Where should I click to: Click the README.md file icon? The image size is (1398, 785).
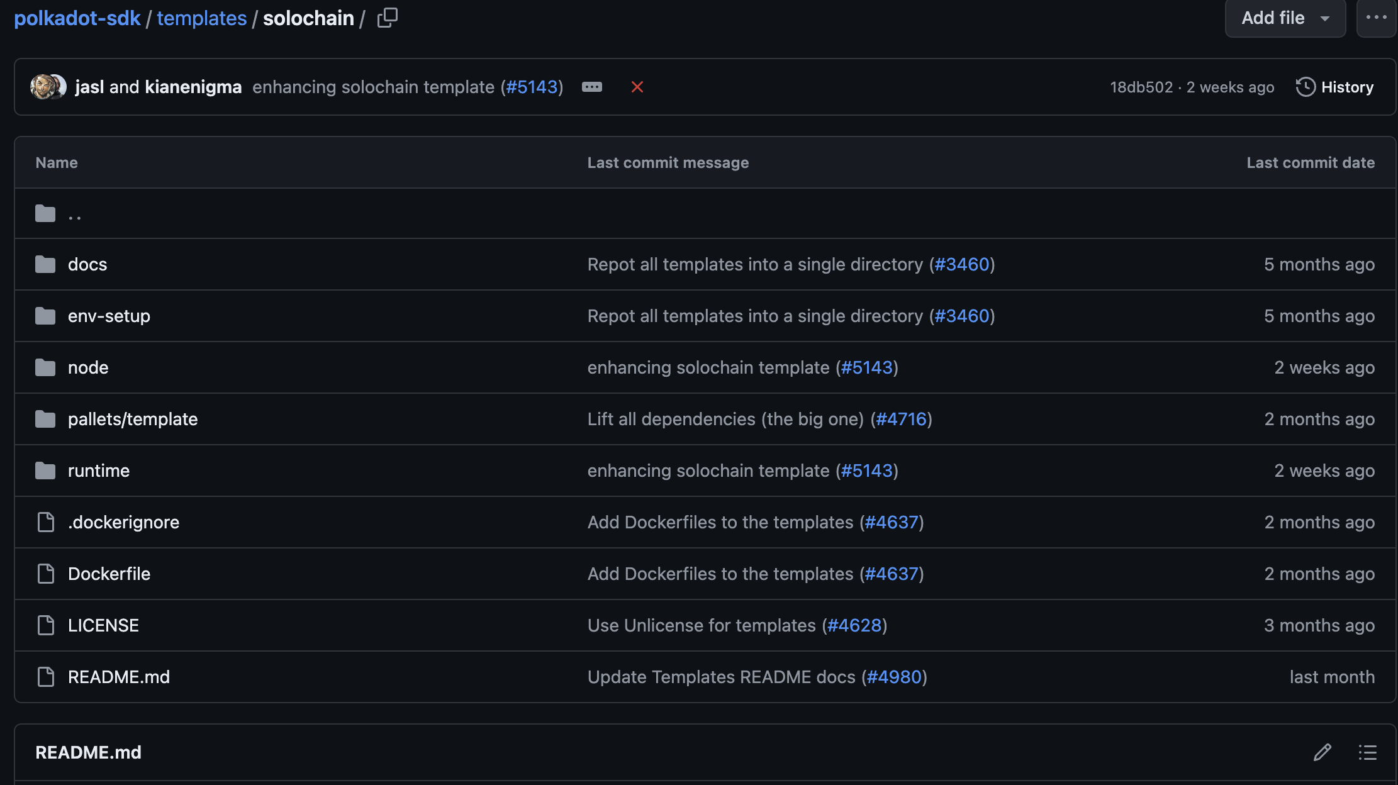tap(45, 677)
